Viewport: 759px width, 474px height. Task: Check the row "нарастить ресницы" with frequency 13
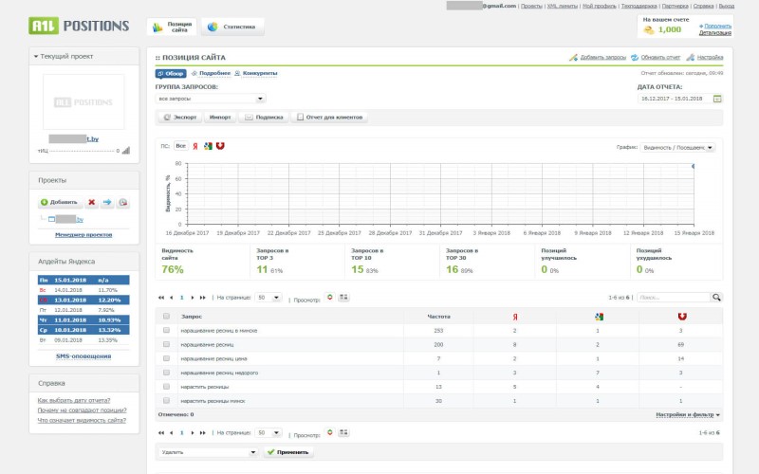pos(166,387)
